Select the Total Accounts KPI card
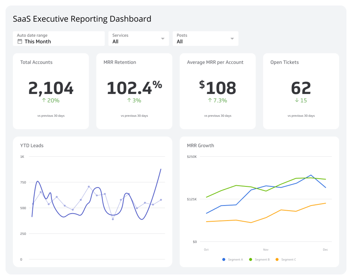The width and height of the screenshot is (352, 280). (x=51, y=91)
